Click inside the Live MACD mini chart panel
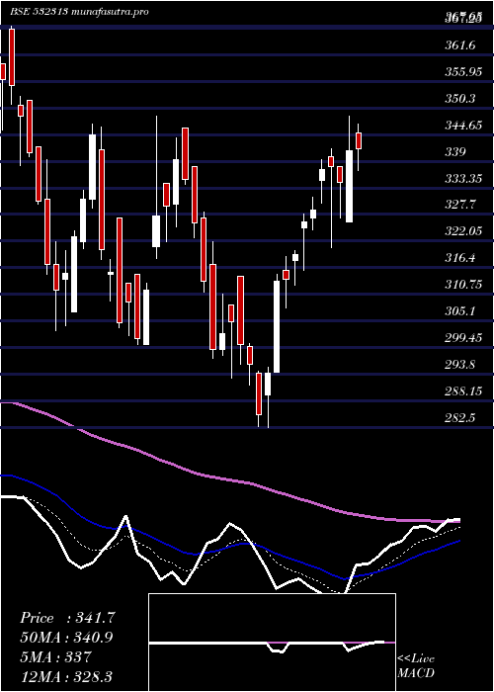The width and height of the screenshot is (494, 692). [x=272, y=643]
